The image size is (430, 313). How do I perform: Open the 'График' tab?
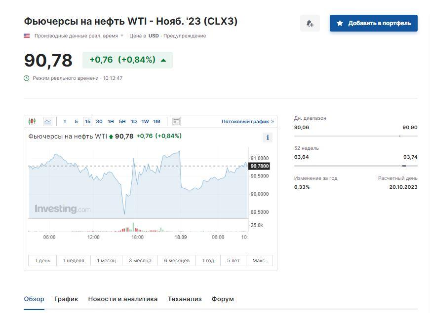[x=66, y=299]
